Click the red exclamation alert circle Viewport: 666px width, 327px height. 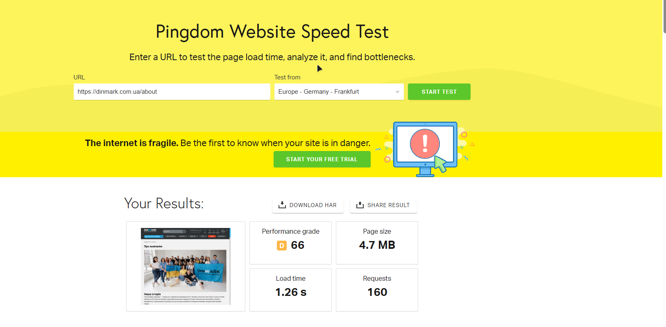pos(425,144)
